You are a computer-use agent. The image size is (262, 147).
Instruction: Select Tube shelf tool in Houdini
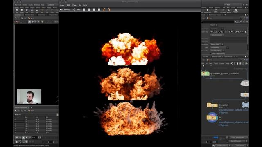pyautogui.click(x=27, y=11)
